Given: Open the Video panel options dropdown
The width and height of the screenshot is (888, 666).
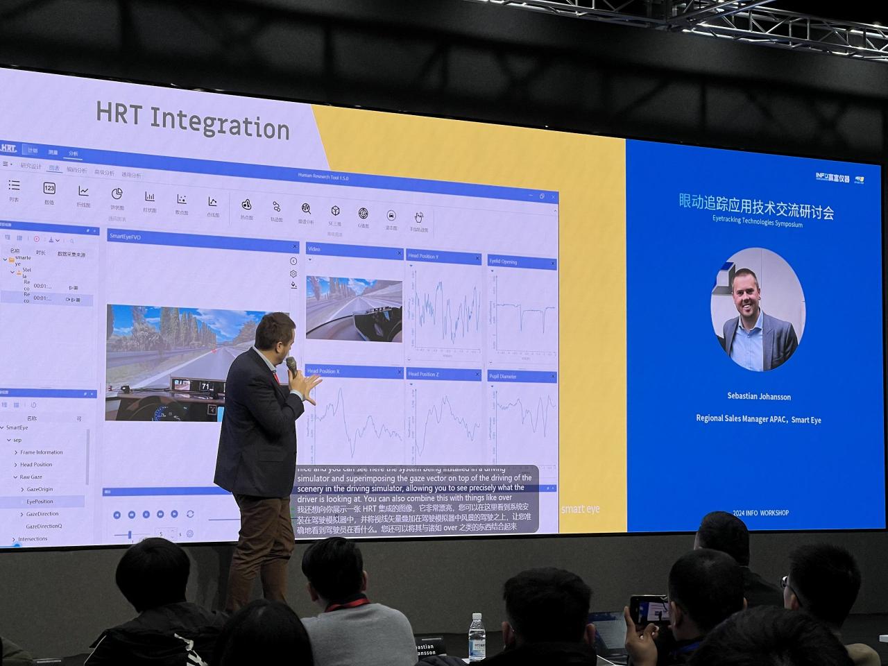Looking at the screenshot, I should pos(310,260).
